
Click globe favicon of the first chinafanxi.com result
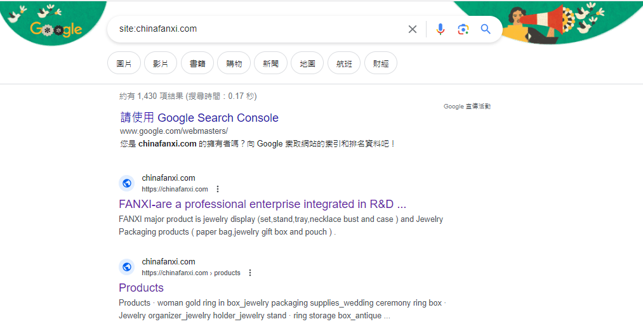[127, 183]
